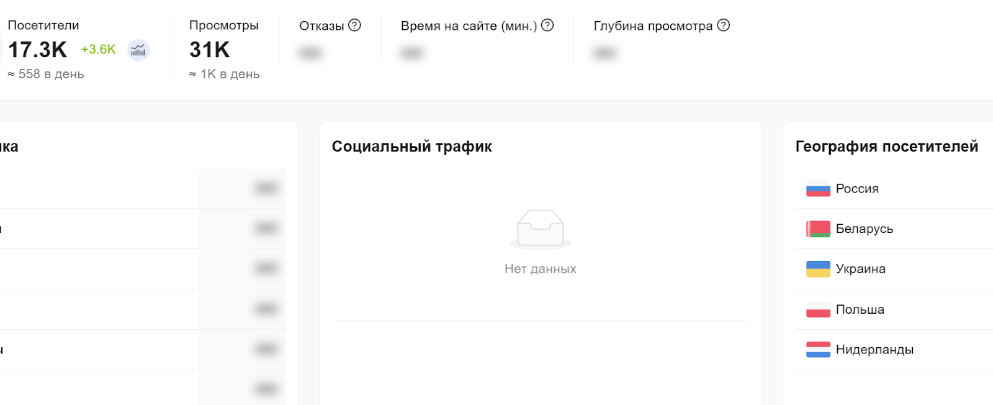Click the blurred Глубина просмотра value
Image resolution: width=993 pixels, height=405 pixels.
[604, 53]
